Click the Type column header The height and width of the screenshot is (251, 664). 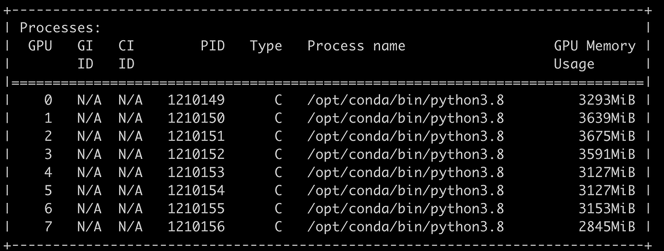(266, 46)
